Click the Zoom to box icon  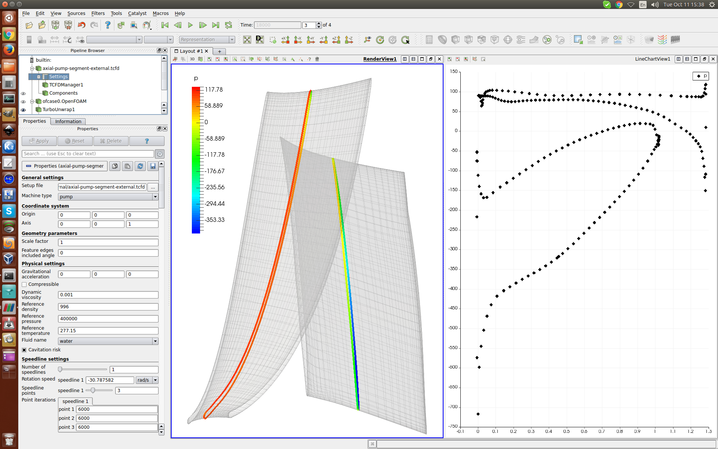(x=273, y=40)
